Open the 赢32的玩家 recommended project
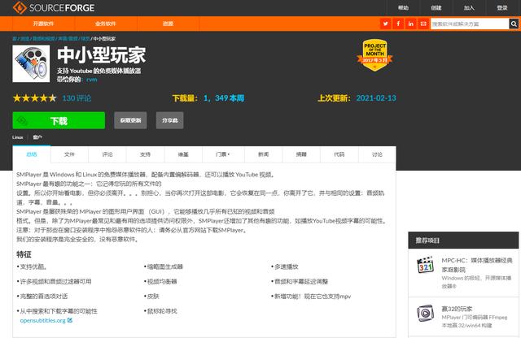 coord(457,309)
